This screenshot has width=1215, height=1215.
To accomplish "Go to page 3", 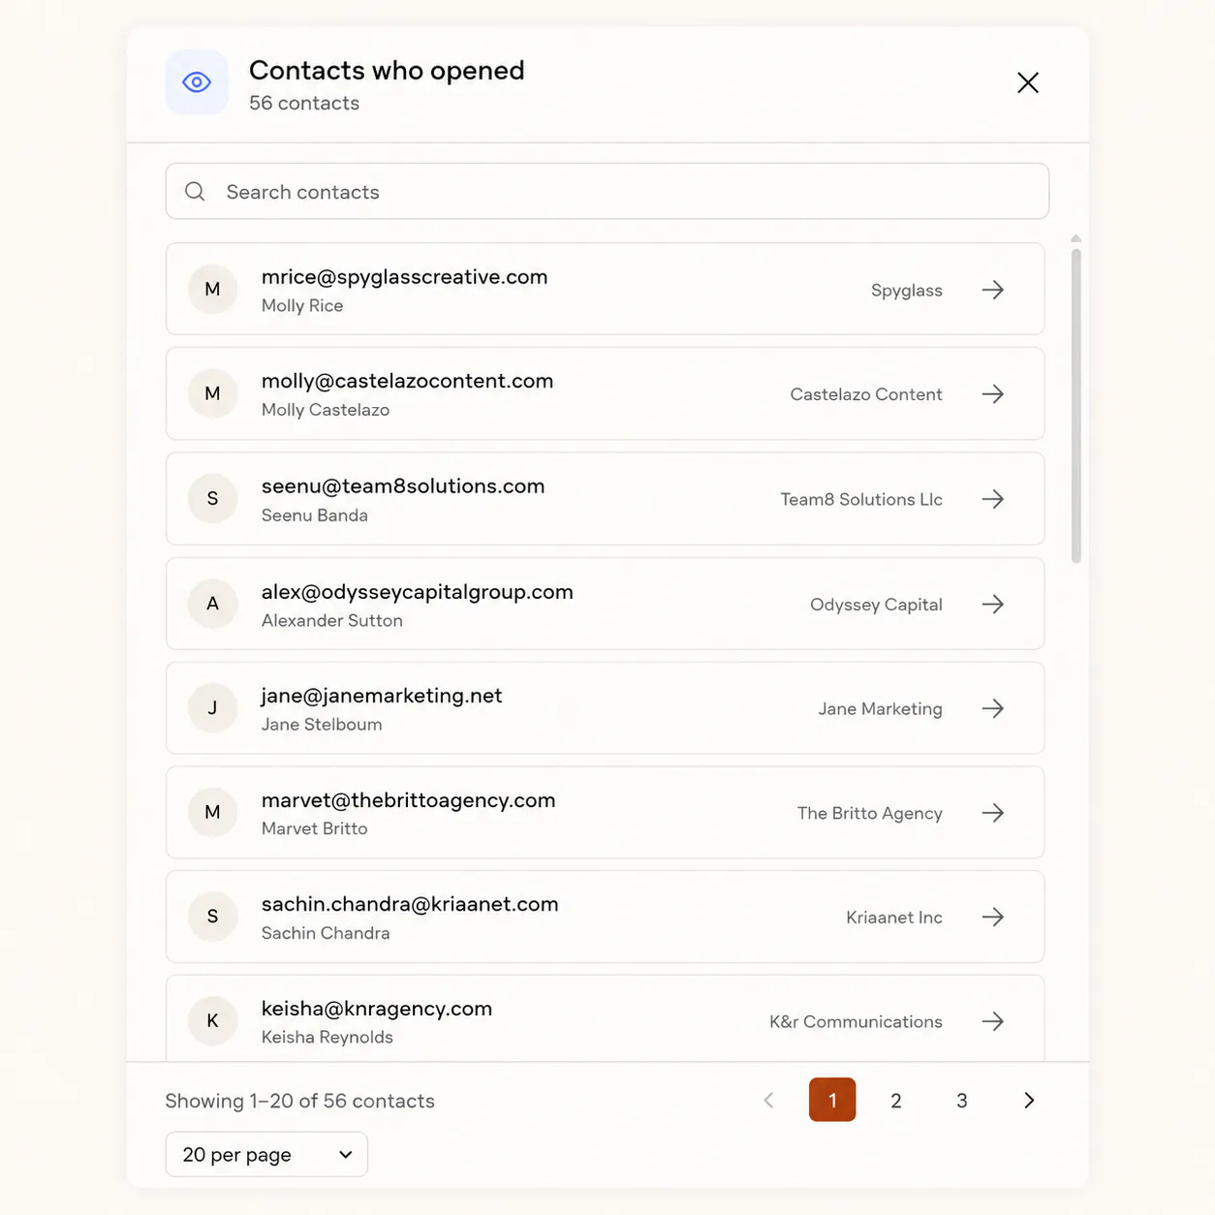I will (x=962, y=1100).
